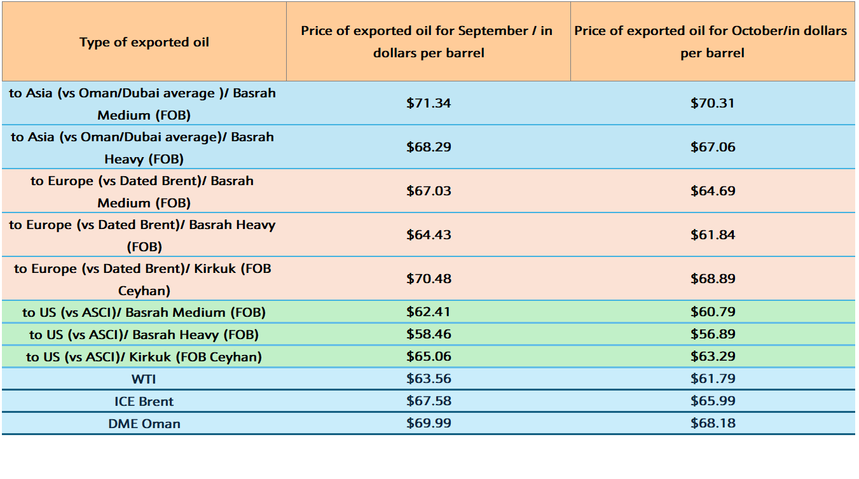
Task: Select the $68.89 Kirkuk October price cell
Action: (x=712, y=279)
